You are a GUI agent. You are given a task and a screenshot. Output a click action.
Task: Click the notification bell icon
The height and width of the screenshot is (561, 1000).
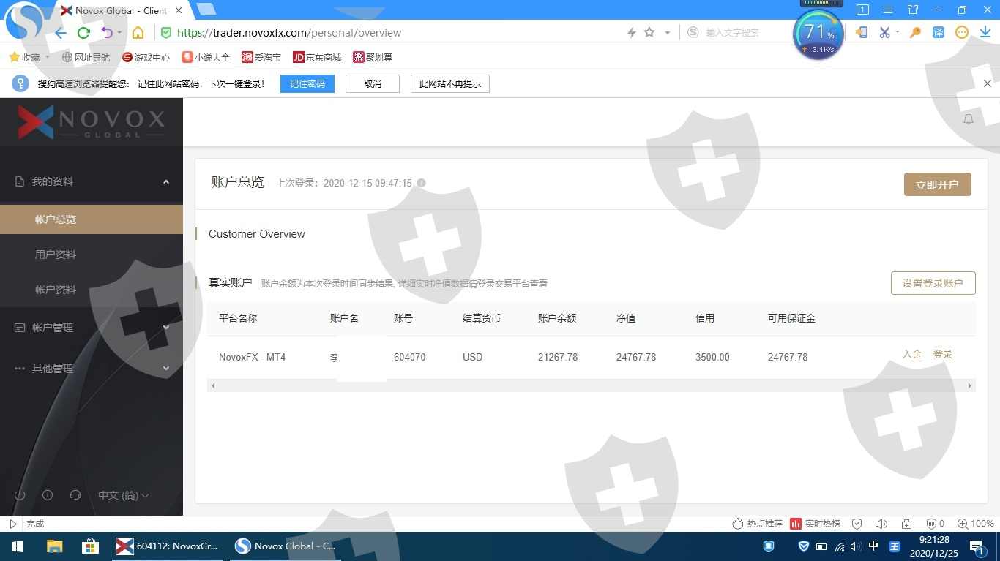tap(969, 119)
